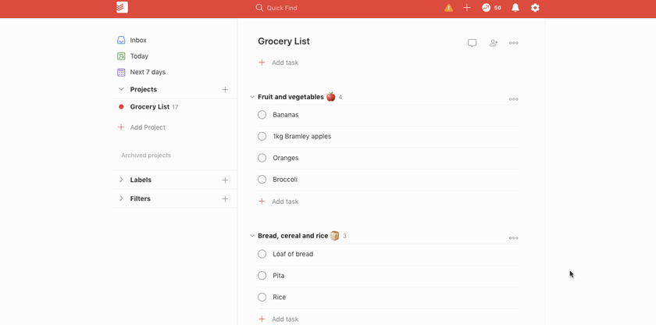
Task: Open the Archived projects link
Action: (146, 155)
